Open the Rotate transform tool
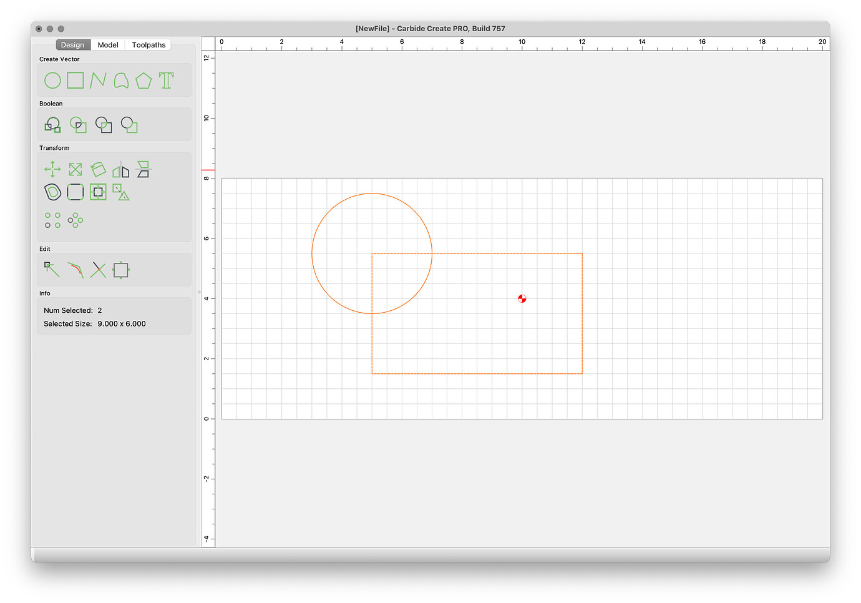The width and height of the screenshot is (861, 603). [x=98, y=169]
